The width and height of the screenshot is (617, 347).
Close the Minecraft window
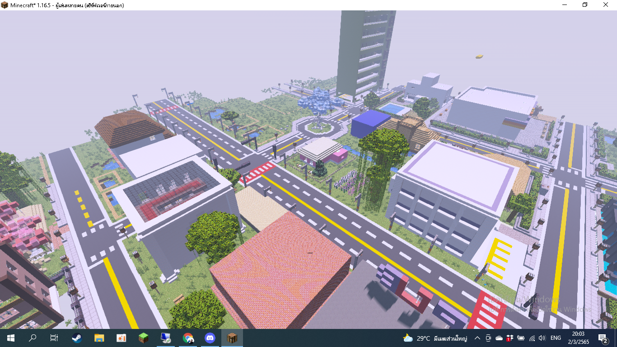606,5
